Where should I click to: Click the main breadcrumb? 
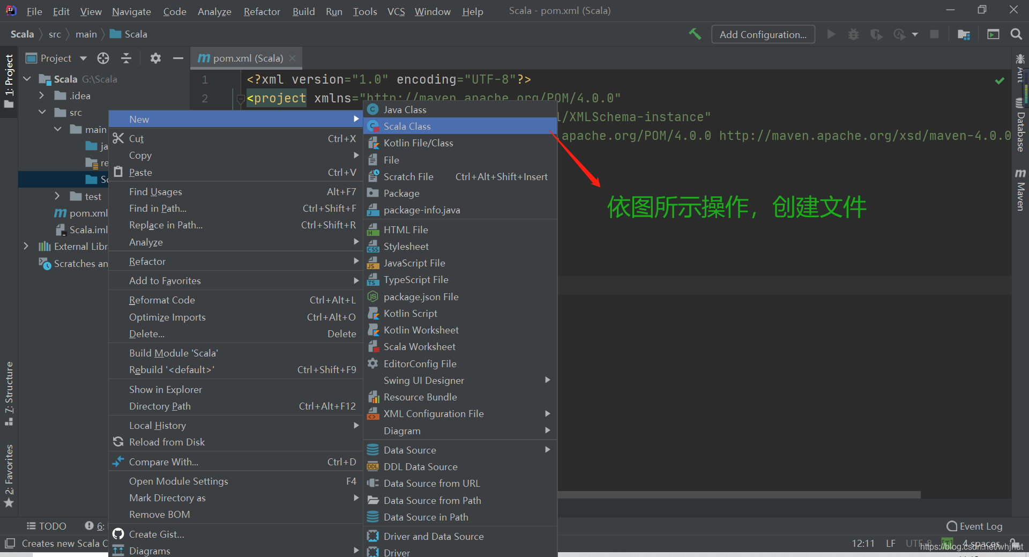click(86, 34)
